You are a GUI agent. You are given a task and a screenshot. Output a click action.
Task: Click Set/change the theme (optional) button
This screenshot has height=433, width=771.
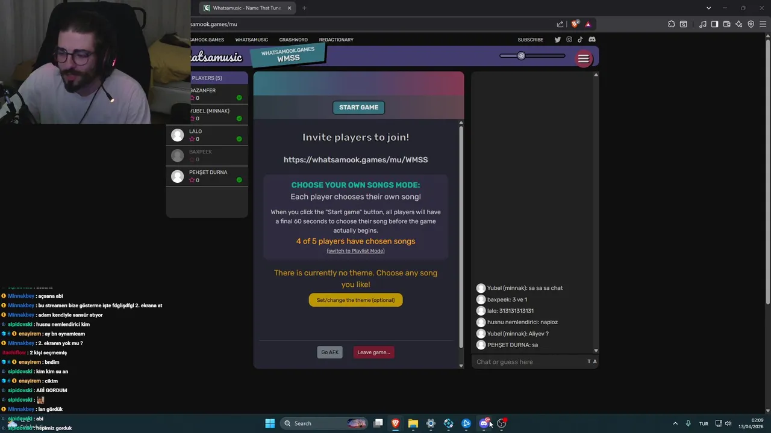click(355, 300)
